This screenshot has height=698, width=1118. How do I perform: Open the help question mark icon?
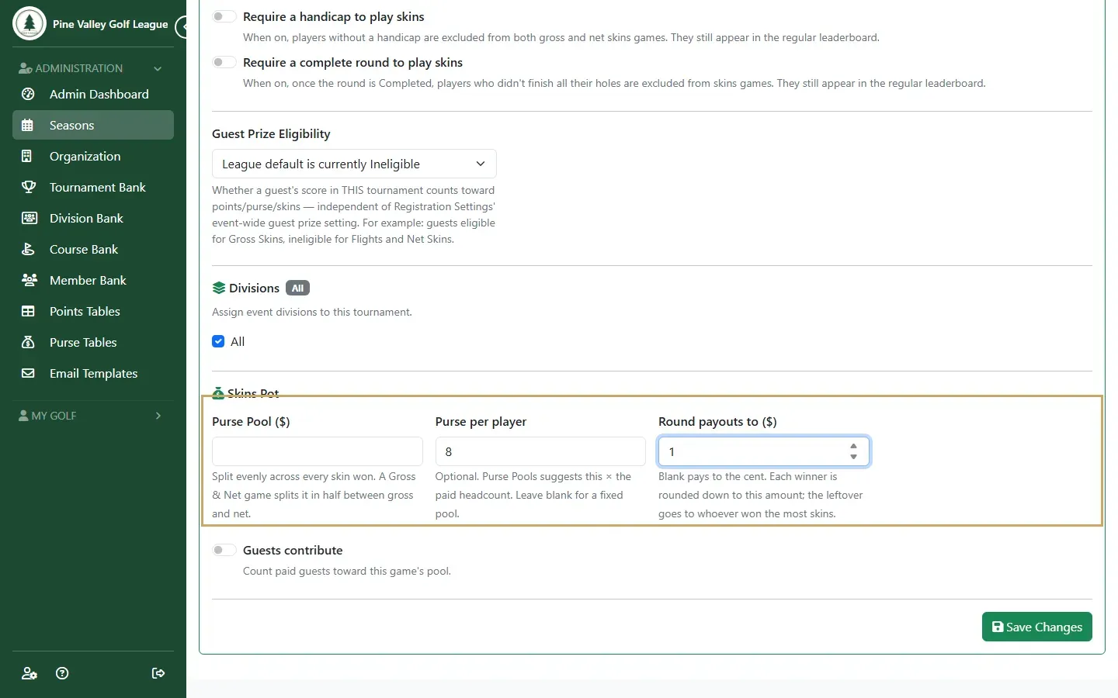tap(63, 673)
